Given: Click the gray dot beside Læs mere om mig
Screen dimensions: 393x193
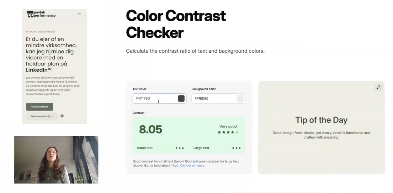Looking at the screenshot, I should coord(62,116).
